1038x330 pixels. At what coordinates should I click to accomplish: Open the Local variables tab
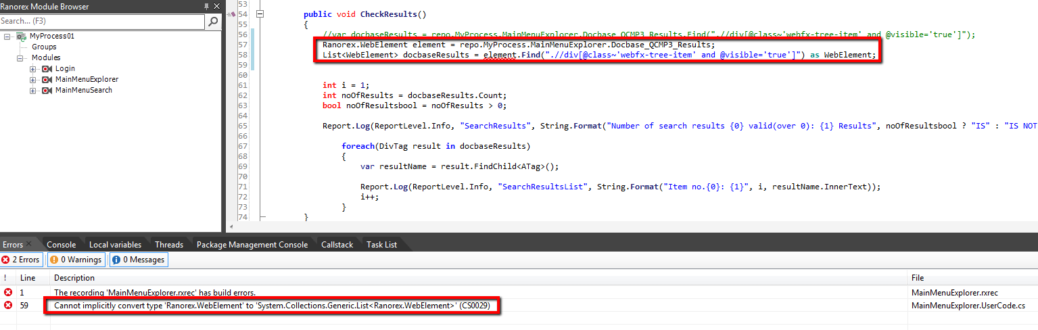pyautogui.click(x=115, y=245)
